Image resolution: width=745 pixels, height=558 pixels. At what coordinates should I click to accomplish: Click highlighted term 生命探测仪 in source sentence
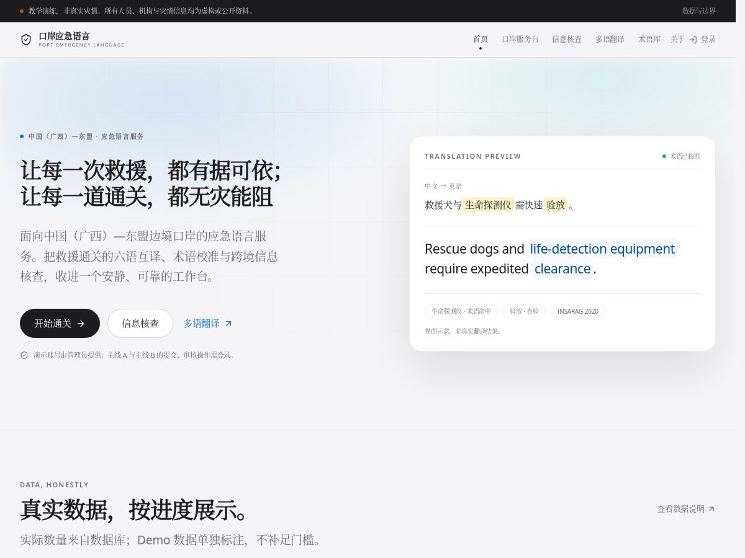coord(489,205)
